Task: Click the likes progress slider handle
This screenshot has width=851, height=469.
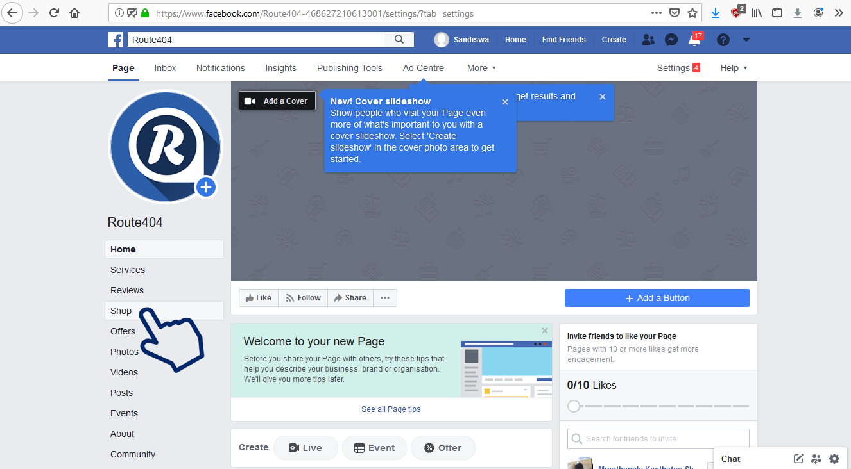Action: coord(574,406)
